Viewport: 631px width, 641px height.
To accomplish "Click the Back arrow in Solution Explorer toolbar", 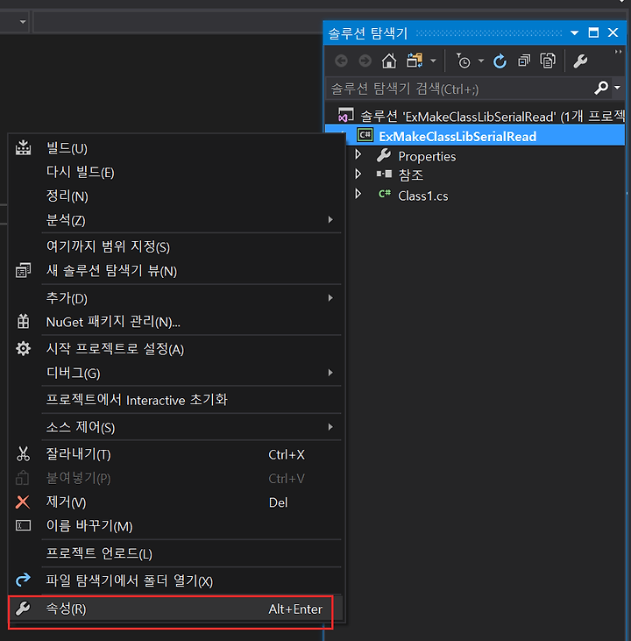I will (341, 61).
